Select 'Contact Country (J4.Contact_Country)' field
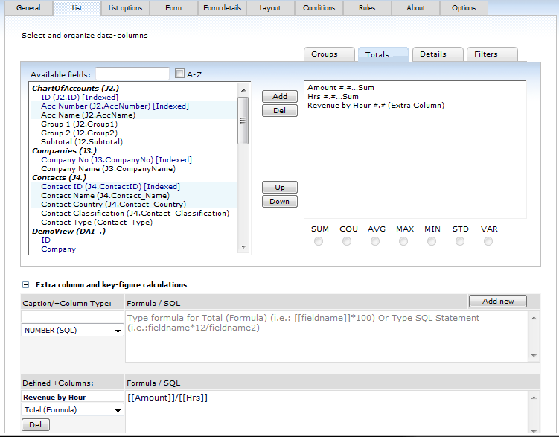 (x=113, y=204)
